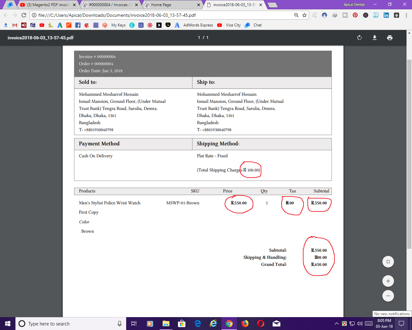Reload the current page

24,15
